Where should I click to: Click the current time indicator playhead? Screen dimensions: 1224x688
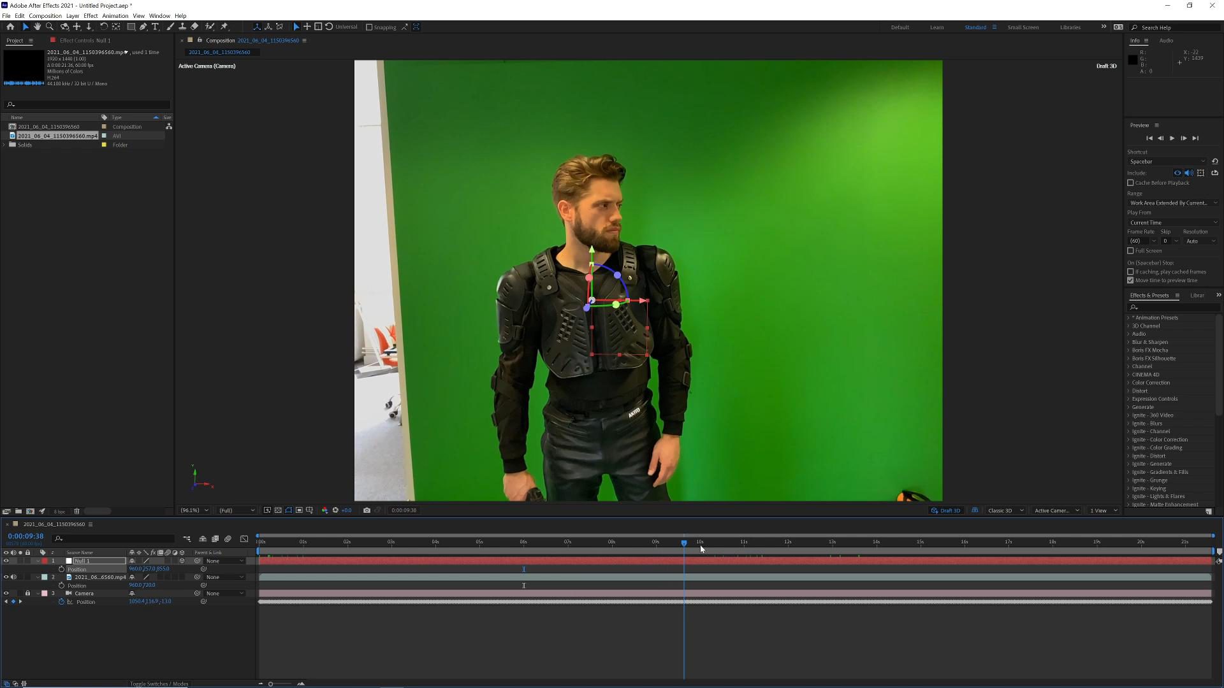(684, 543)
